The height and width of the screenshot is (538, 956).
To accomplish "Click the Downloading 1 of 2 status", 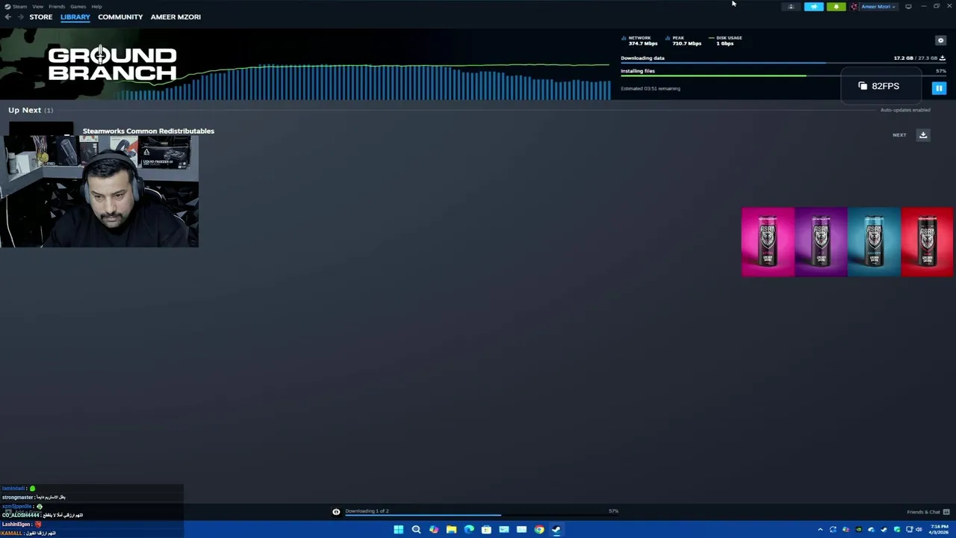I will tap(367, 511).
